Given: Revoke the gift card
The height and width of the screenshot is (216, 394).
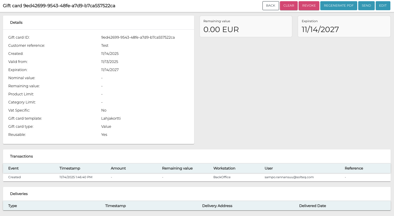Looking at the screenshot, I should coord(309,6).
